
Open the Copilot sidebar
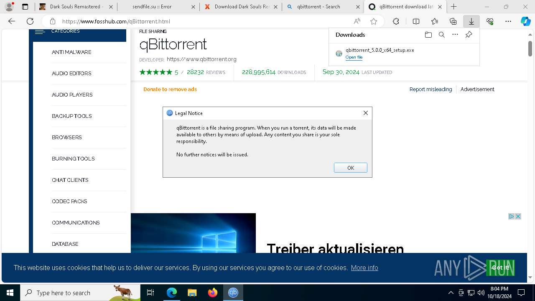(525, 21)
